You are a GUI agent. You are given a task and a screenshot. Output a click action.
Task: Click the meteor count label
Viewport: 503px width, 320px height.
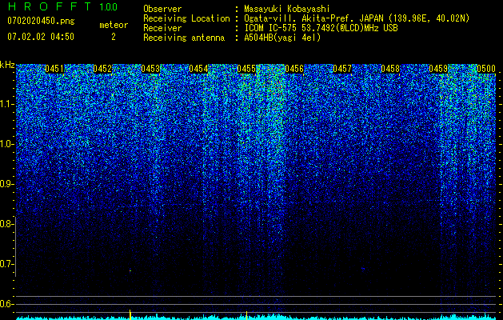point(114,25)
